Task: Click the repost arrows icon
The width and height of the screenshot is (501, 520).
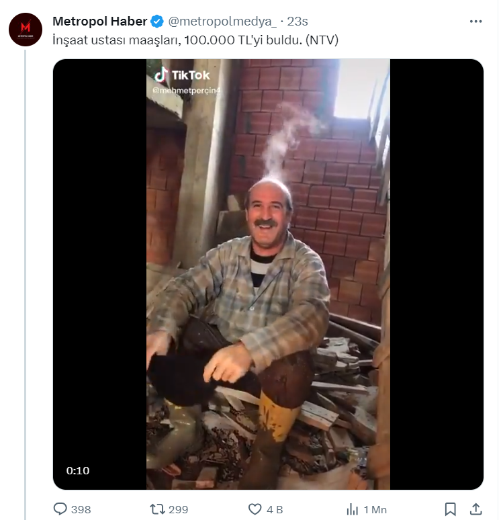Action: [157, 509]
